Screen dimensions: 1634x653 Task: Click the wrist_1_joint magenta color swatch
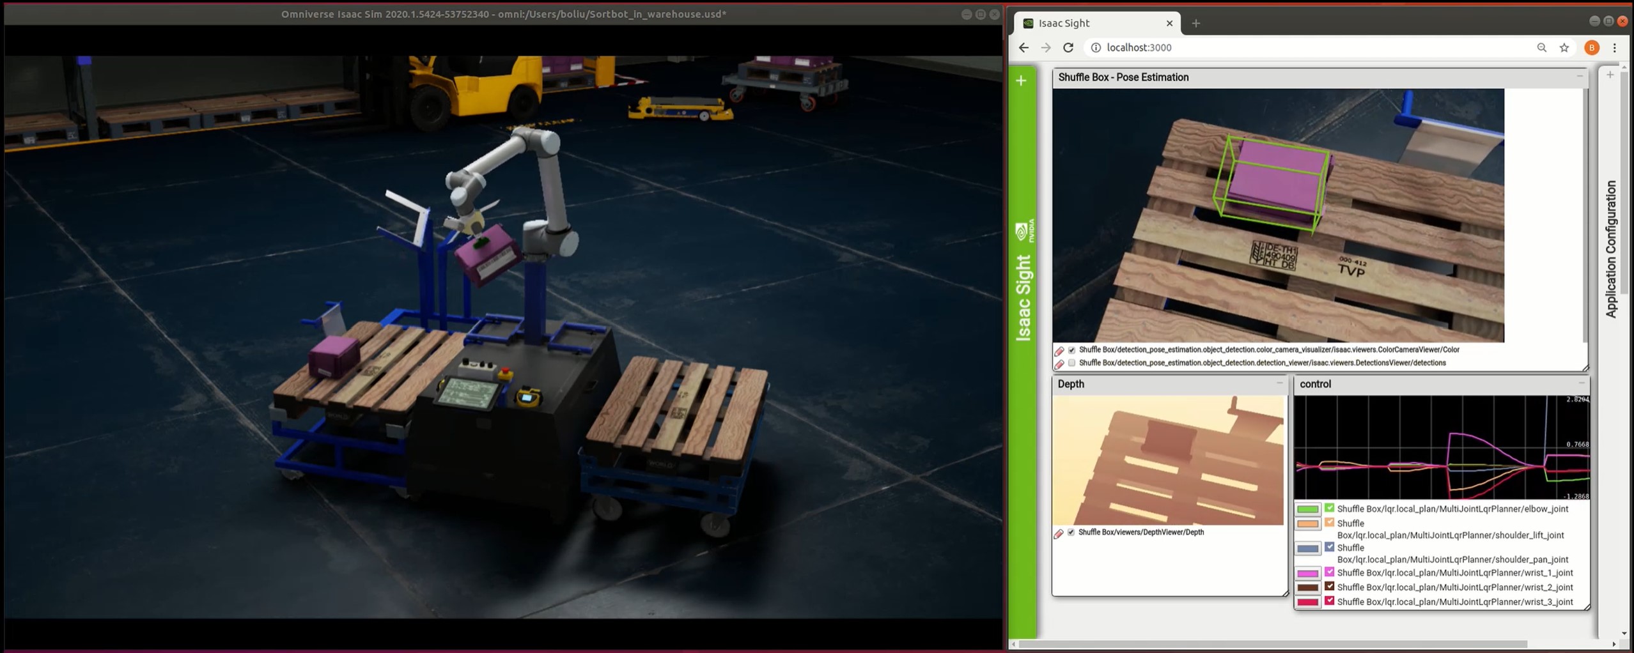[x=1307, y=573]
